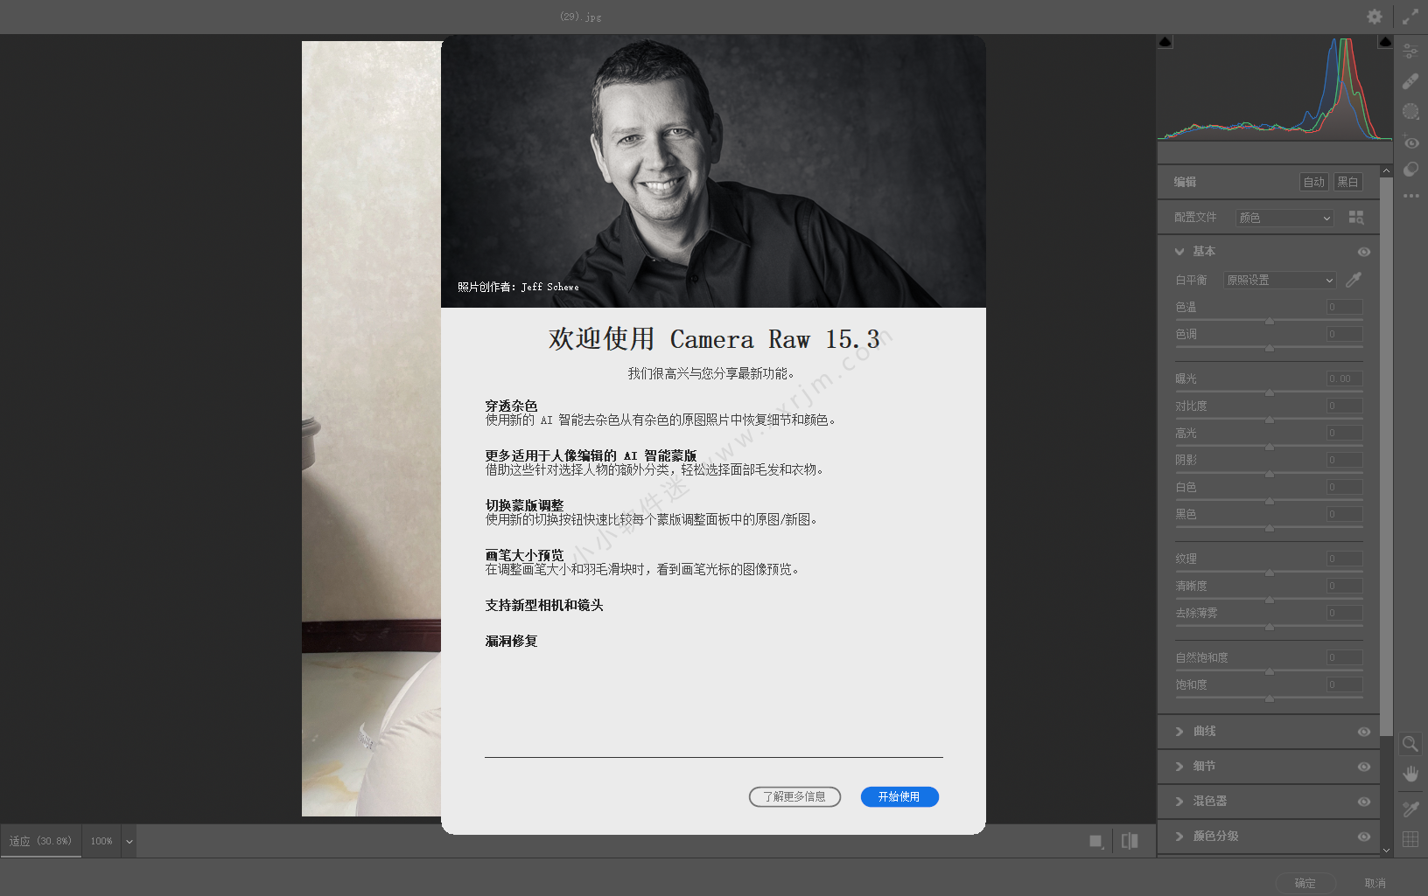1428x896 pixels.
Task: Select the Edit sliders tool icon
Action: pos(1410,52)
